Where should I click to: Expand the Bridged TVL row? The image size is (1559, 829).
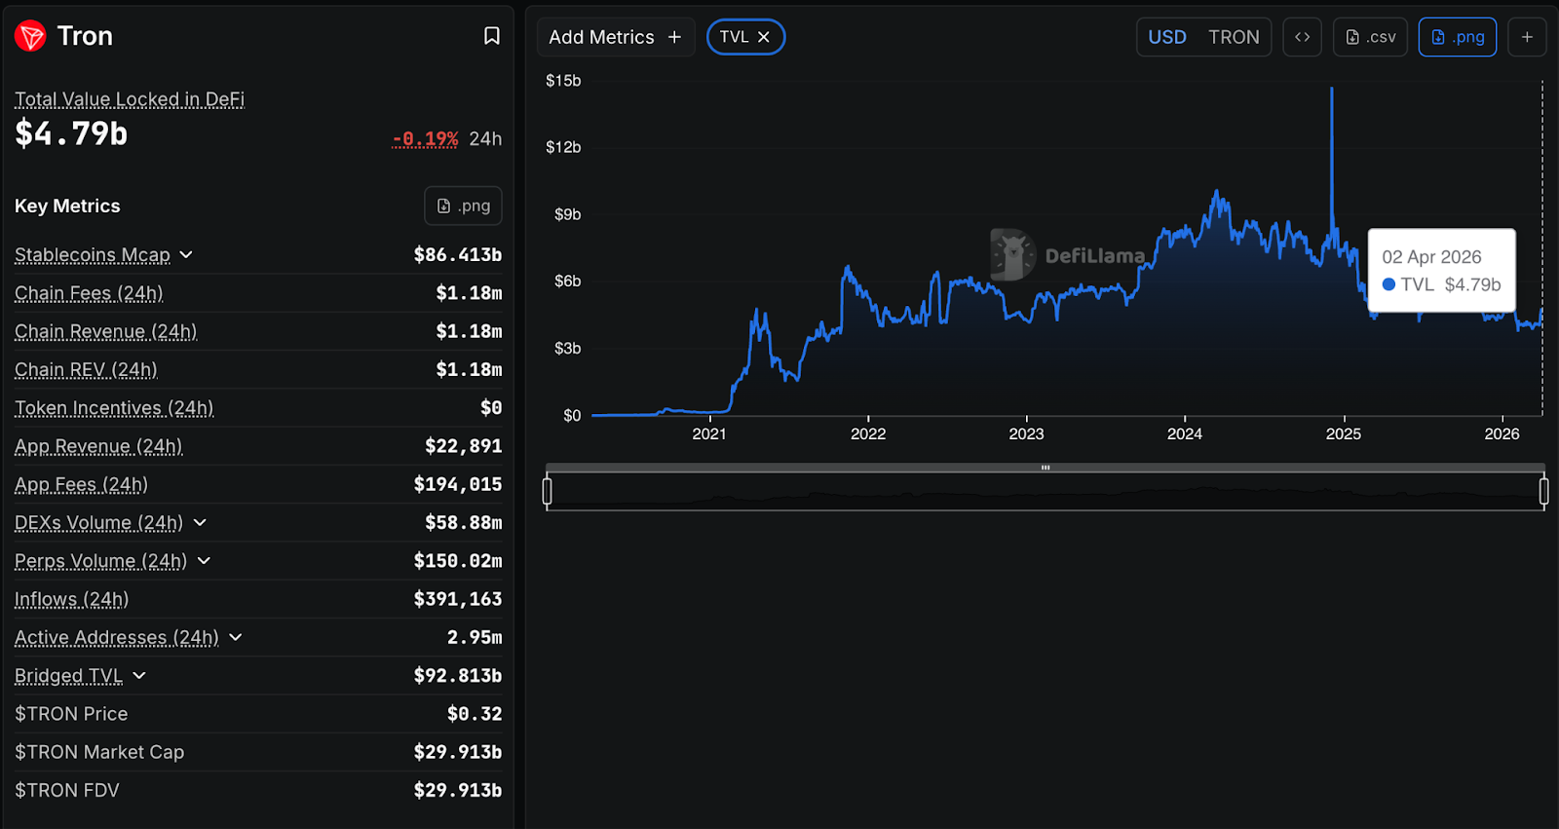[139, 676]
